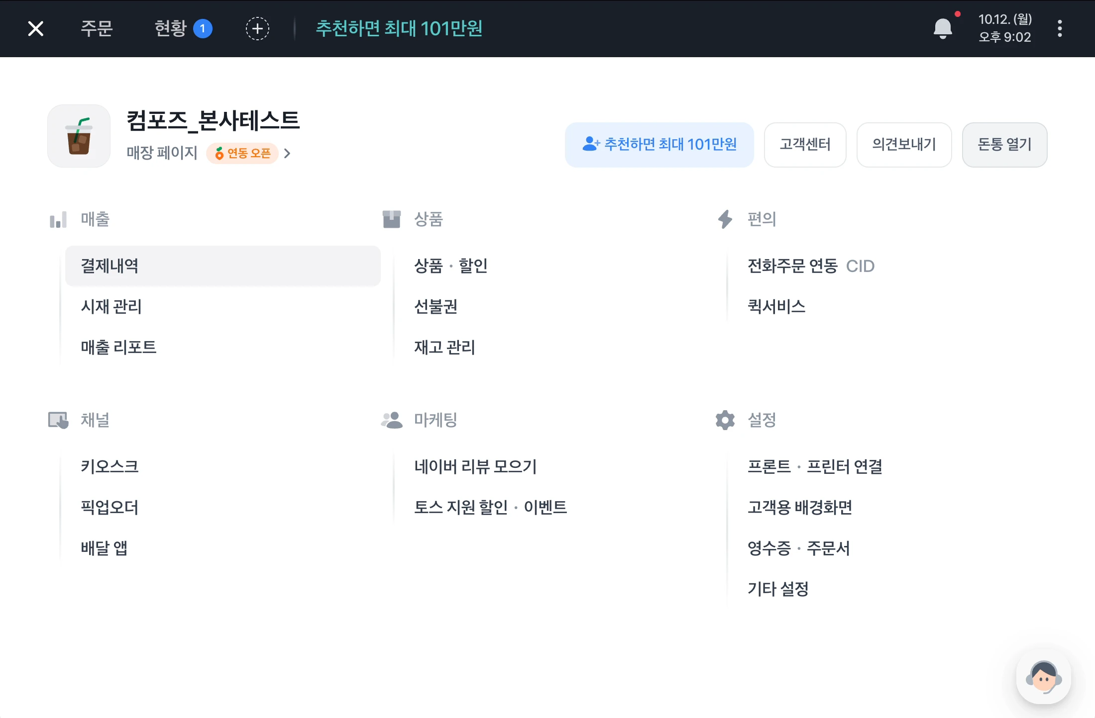This screenshot has width=1095, height=718.
Task: Open 결제내역 menu item
Action: click(223, 266)
